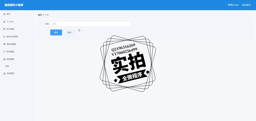Expand the 系统管理 chevron arrow

[31, 73]
